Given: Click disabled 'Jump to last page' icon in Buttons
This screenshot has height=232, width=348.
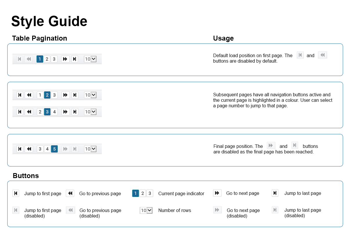Looking at the screenshot, I should (275, 210).
